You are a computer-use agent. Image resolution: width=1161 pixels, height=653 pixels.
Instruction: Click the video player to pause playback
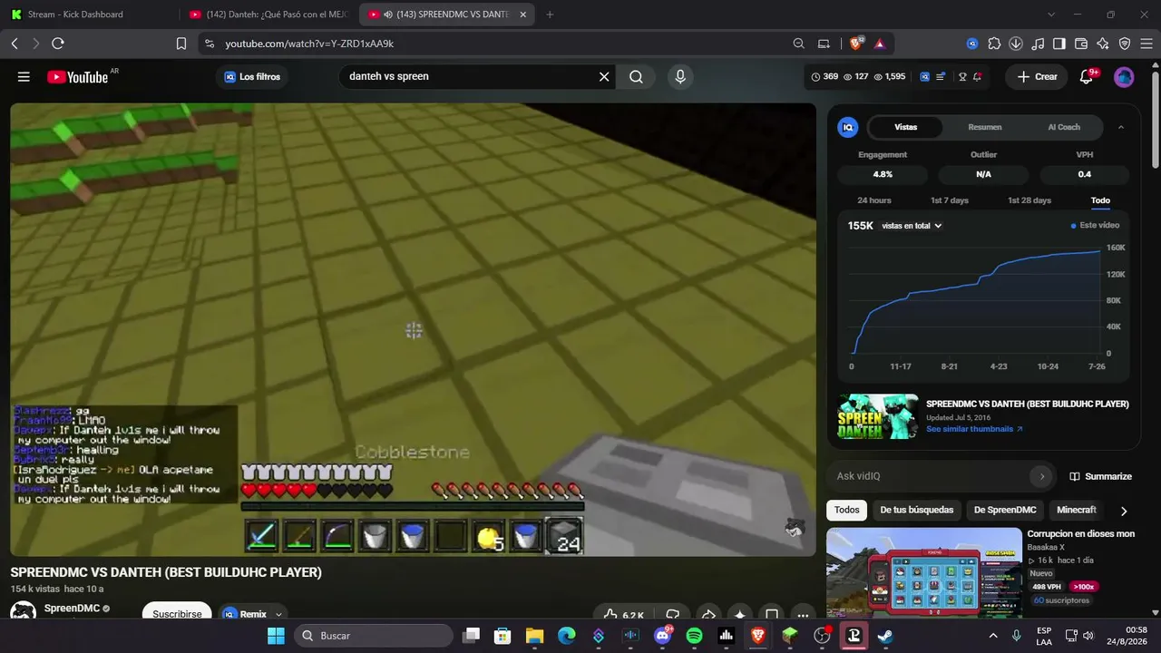pyautogui.click(x=413, y=329)
